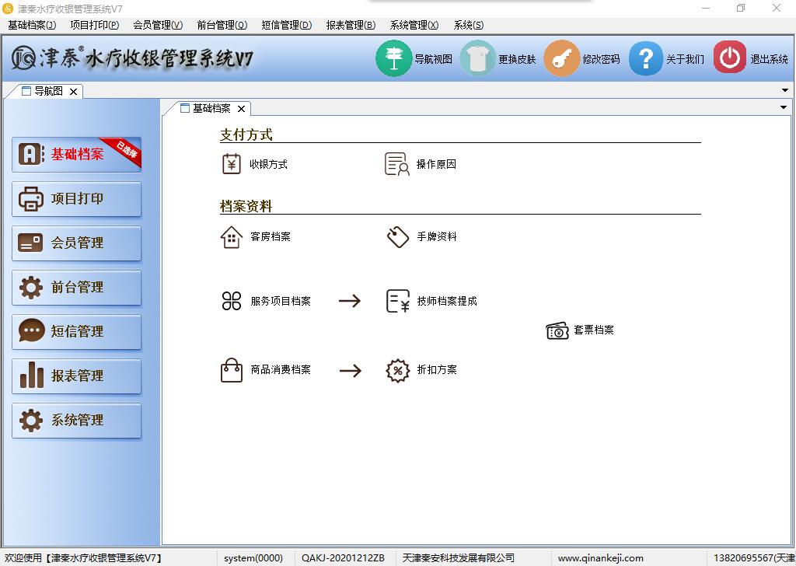Click the 导航视图 navigation view toolbar button
This screenshot has height=566, width=796.
click(x=394, y=58)
